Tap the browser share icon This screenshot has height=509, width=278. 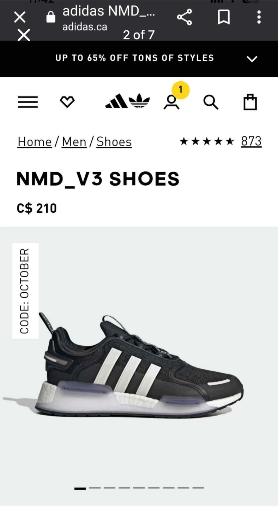[184, 17]
